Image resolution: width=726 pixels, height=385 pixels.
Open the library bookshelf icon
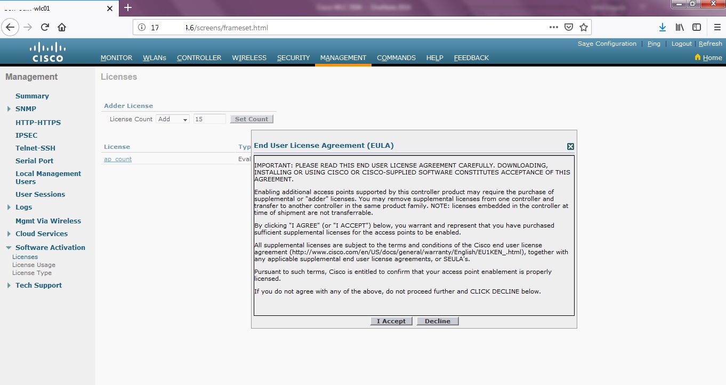(680, 27)
